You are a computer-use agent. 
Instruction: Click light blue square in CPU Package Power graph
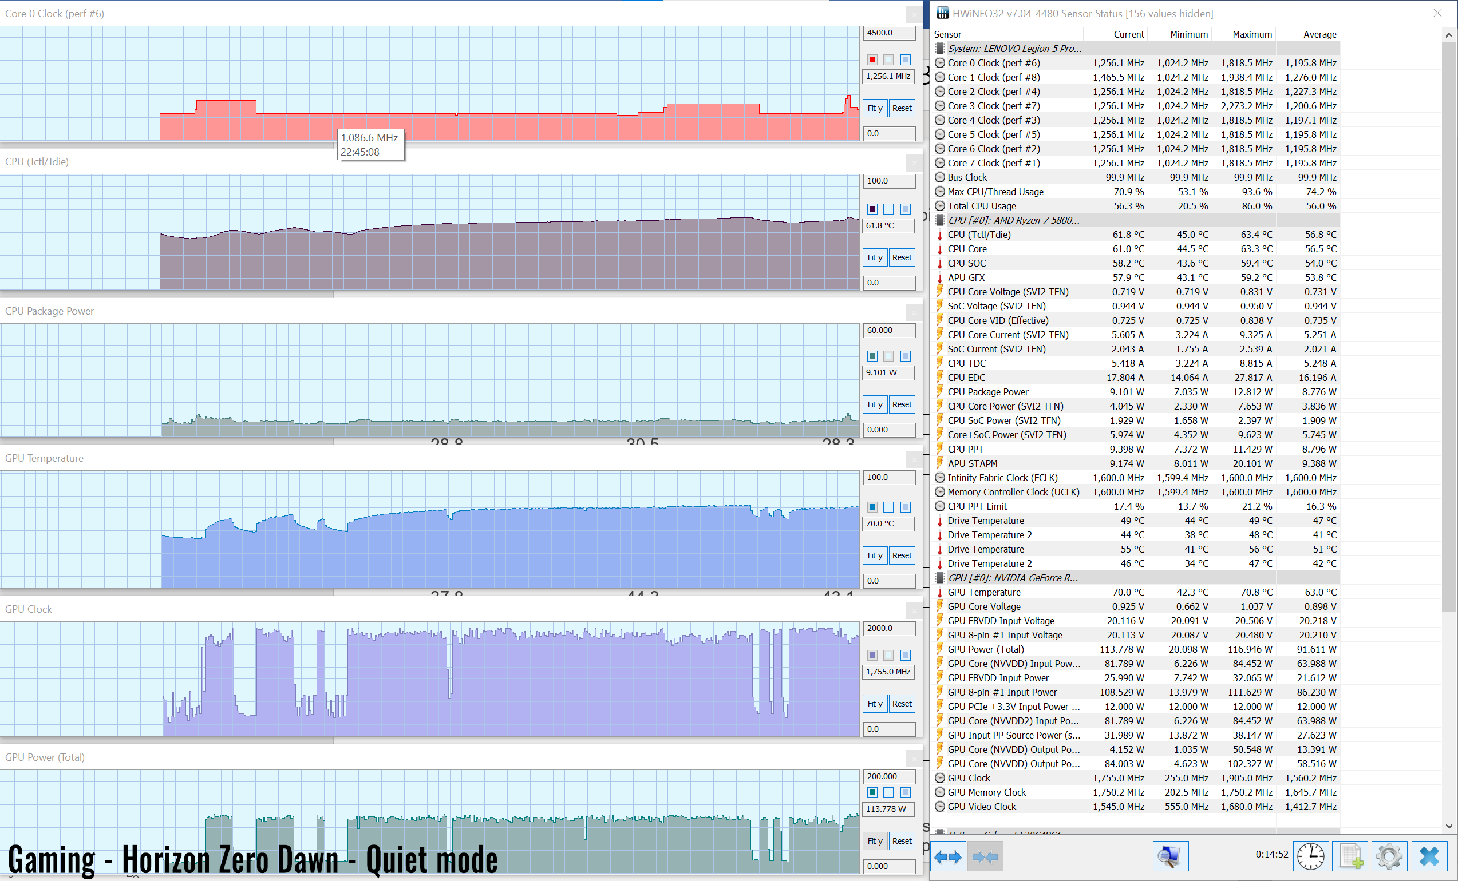coord(906,356)
